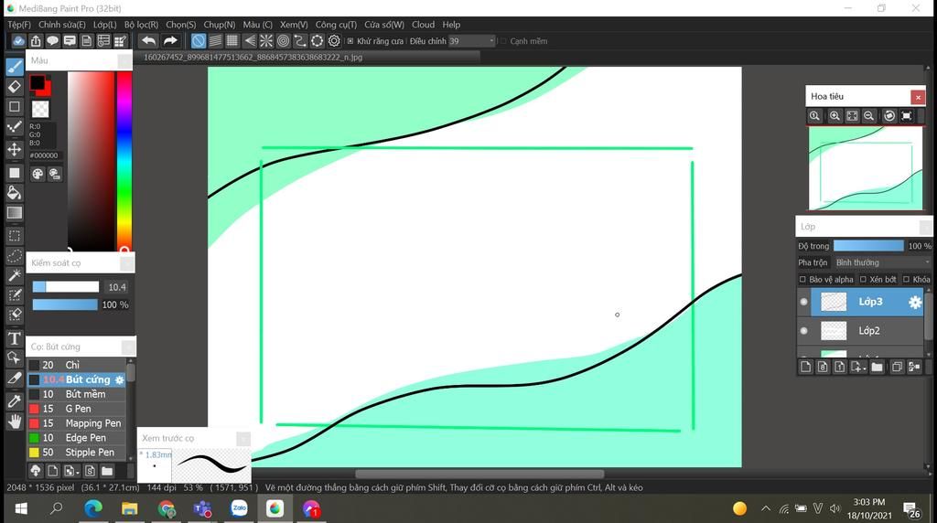Toggle visibility of layer Lớp3
This screenshot has height=523, width=937.
point(803,302)
